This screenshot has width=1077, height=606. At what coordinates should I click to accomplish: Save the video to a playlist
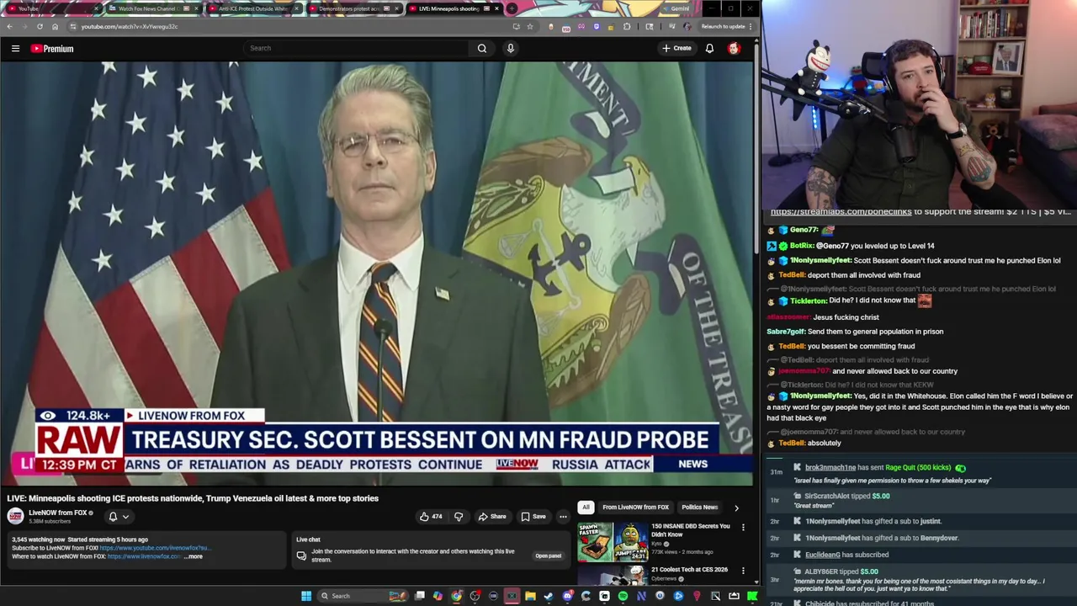click(533, 517)
